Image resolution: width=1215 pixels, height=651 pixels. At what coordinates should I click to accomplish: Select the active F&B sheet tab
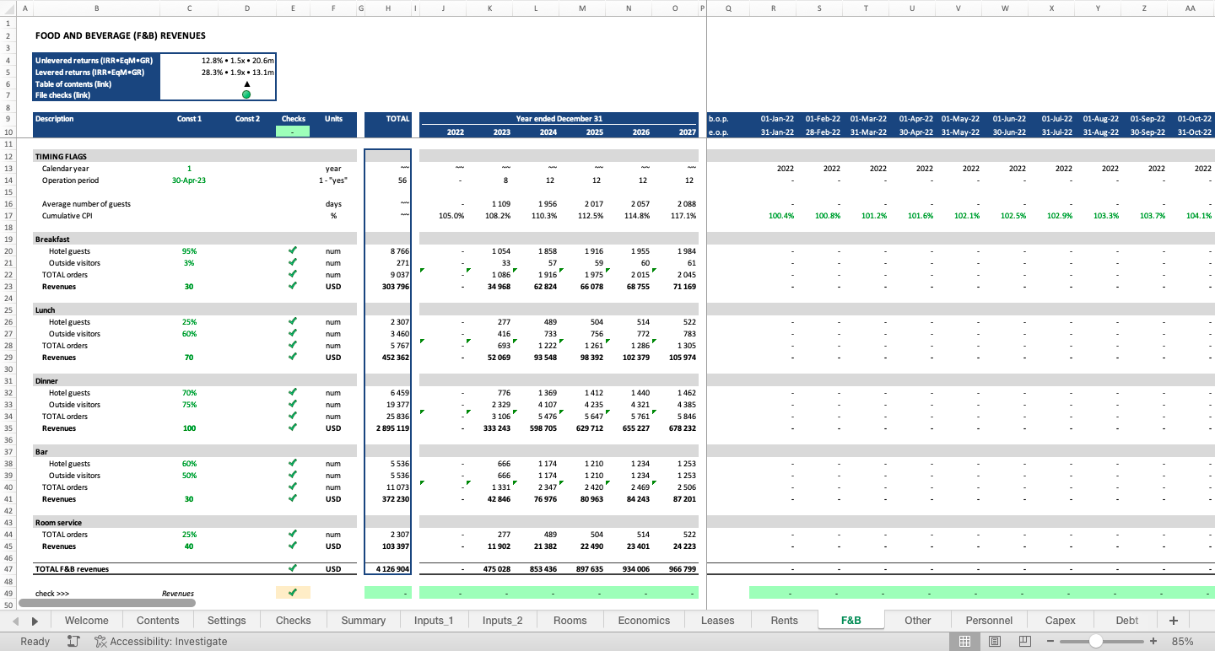[x=850, y=621]
